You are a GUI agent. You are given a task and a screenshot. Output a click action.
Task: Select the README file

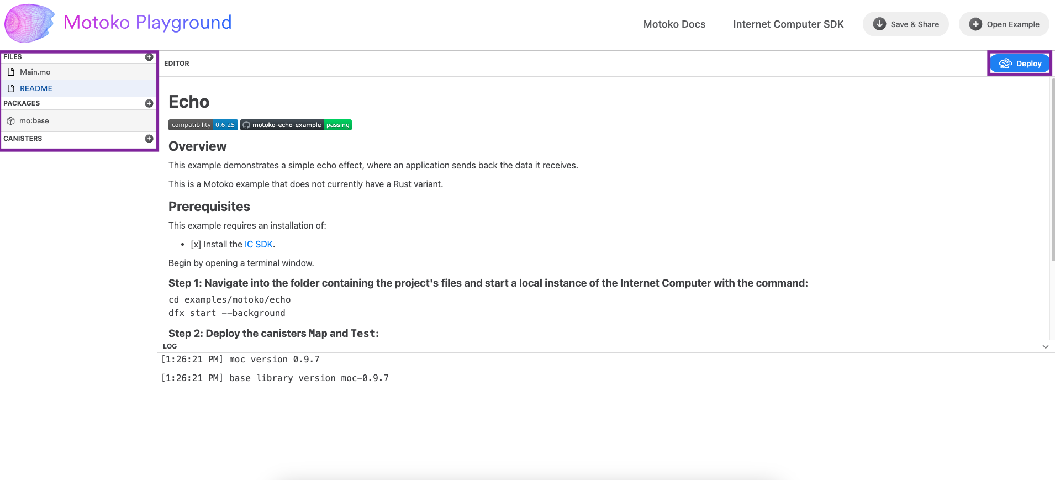[x=79, y=88]
